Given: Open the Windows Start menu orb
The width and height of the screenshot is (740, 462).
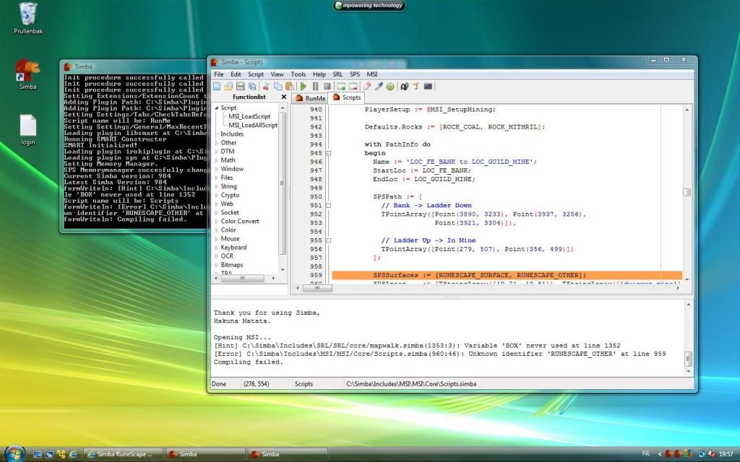Looking at the screenshot, I should (x=13, y=454).
